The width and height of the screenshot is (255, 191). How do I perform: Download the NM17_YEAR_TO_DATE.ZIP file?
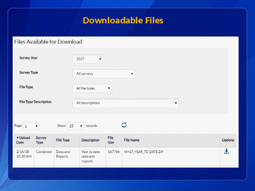[x=226, y=151]
